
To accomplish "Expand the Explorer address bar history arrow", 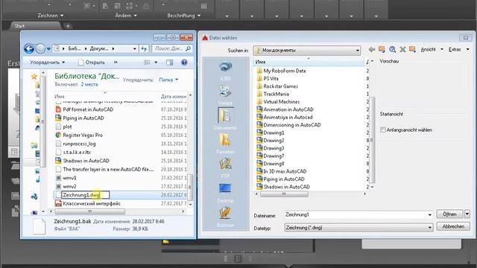I will 134,48.
